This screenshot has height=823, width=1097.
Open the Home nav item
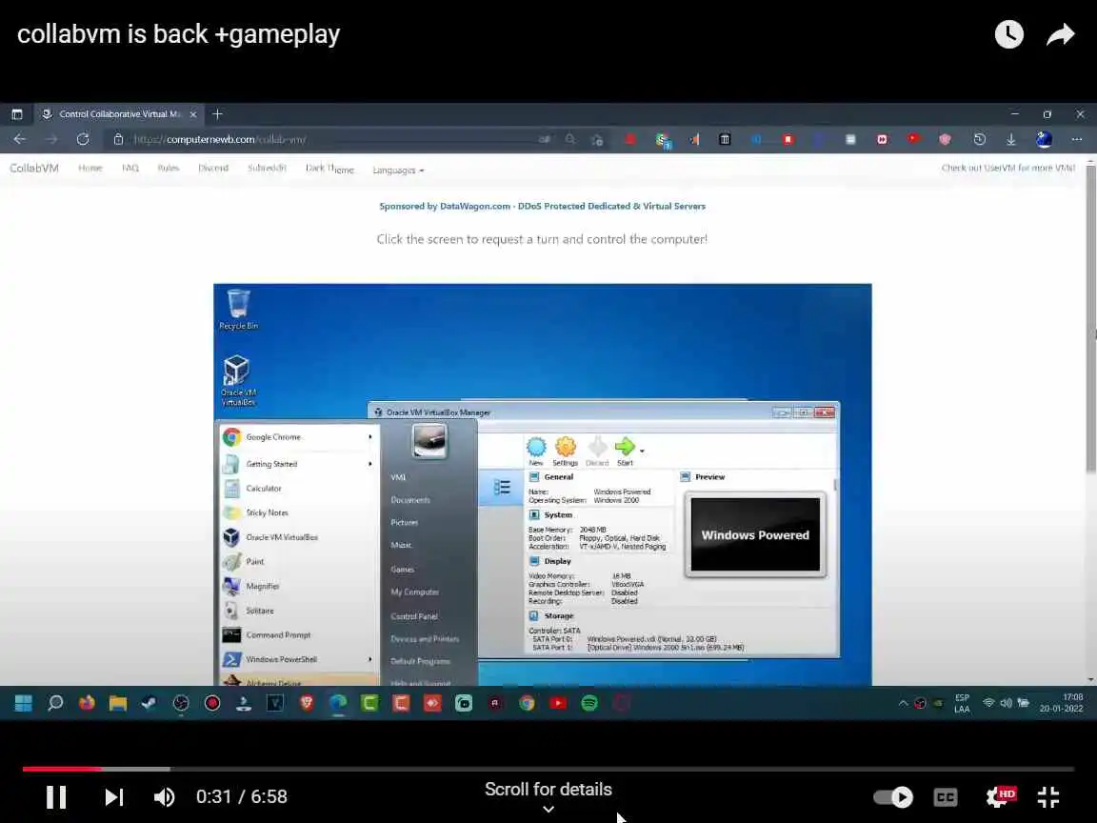[90, 168]
